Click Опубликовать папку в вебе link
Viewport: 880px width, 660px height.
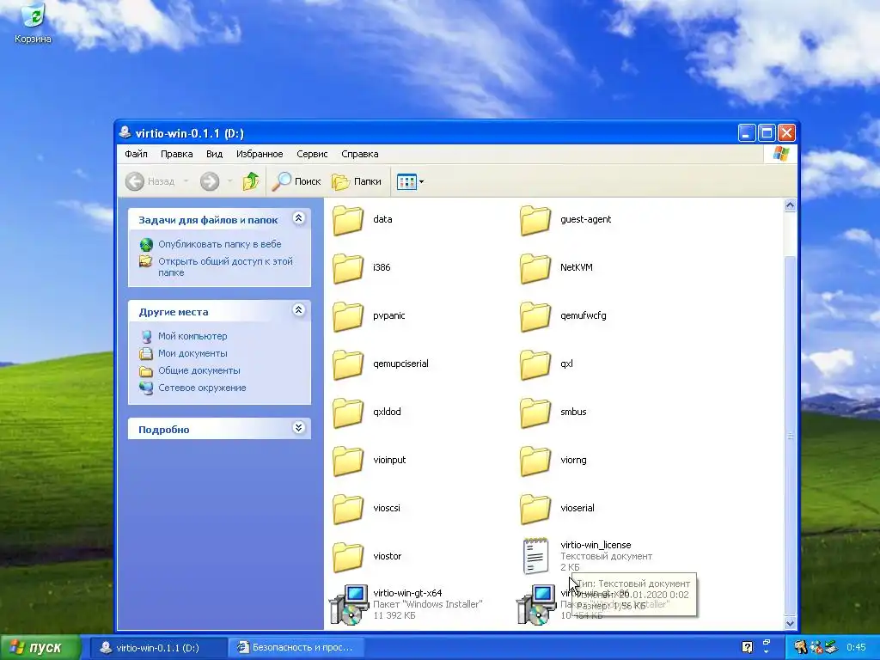(x=219, y=244)
